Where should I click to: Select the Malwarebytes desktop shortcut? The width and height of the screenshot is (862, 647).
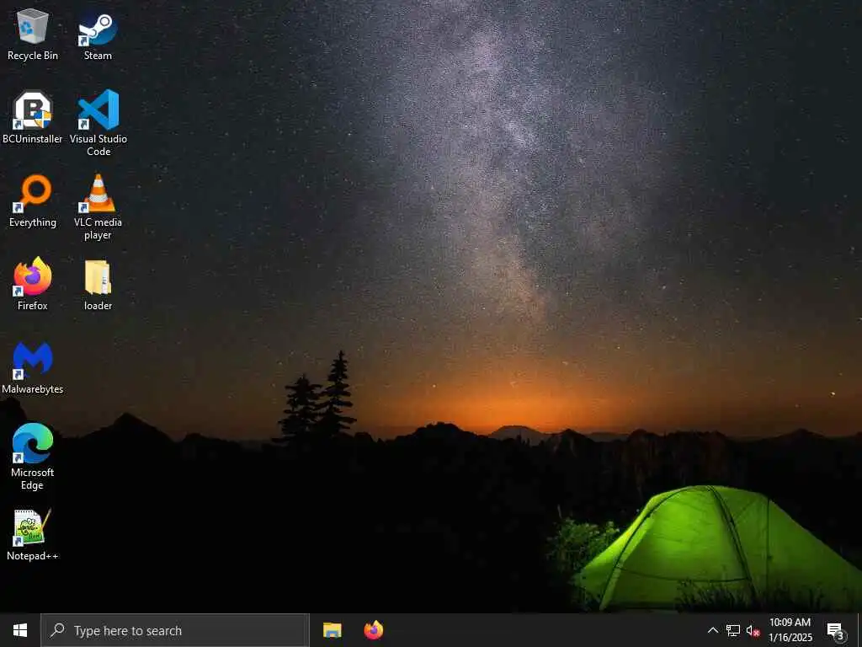pyautogui.click(x=33, y=367)
